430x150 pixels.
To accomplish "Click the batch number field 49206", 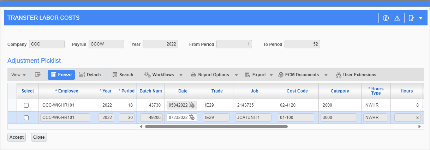I will tap(151, 118).
